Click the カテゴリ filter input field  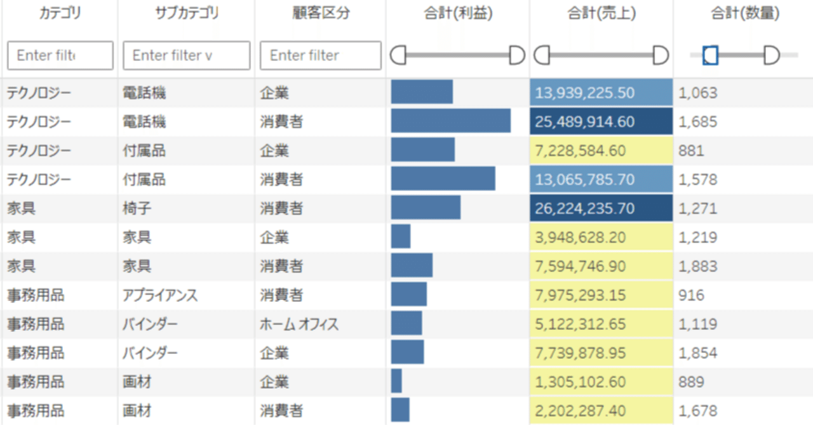click(58, 55)
